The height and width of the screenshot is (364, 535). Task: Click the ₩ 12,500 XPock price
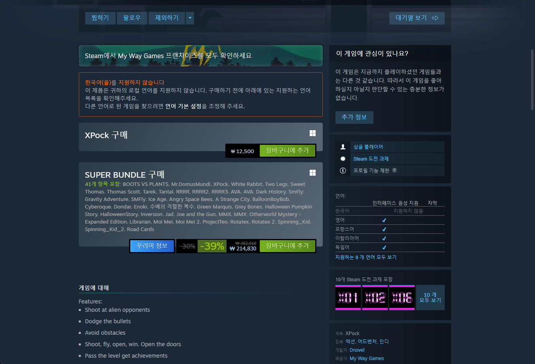click(x=242, y=151)
